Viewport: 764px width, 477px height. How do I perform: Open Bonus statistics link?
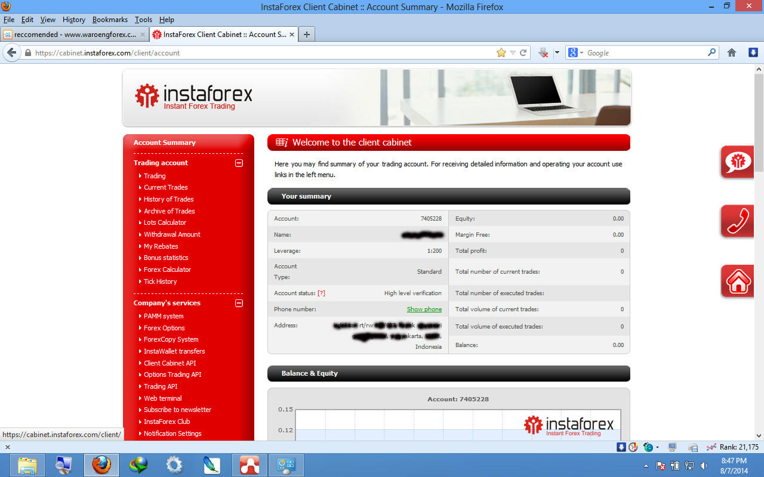(x=166, y=258)
